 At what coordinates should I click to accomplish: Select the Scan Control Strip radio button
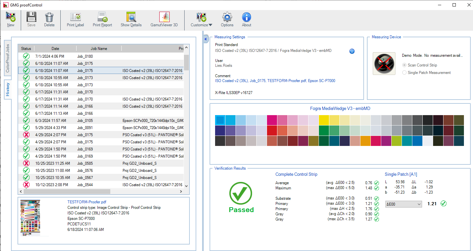tap(404, 65)
